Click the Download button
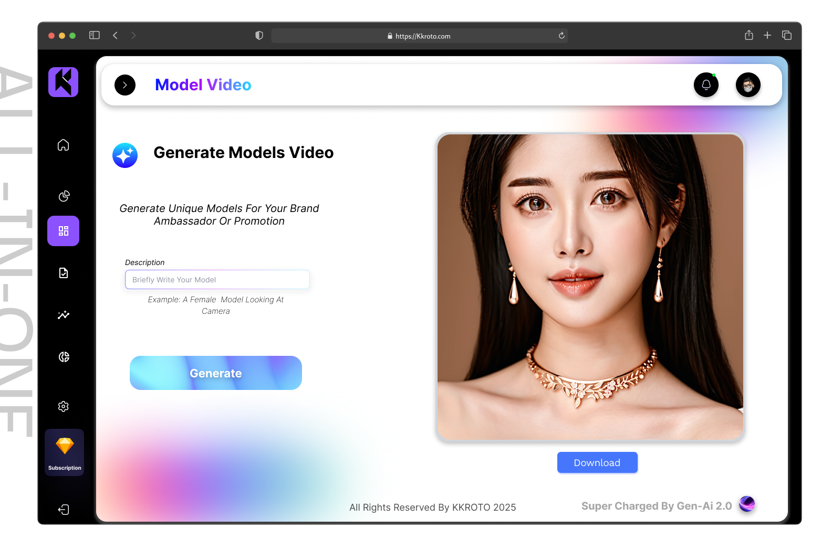The width and height of the screenshot is (832, 560). [597, 462]
